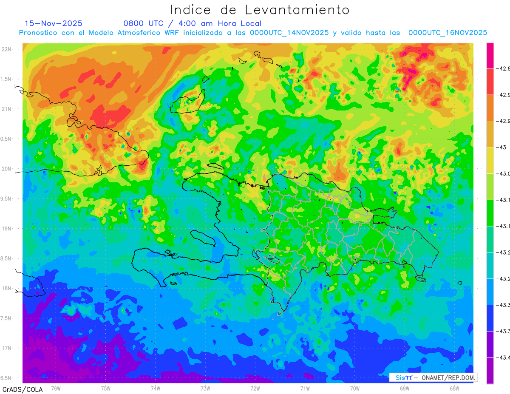Click the "18N" latitude label
The image size is (510, 394).
(7, 288)
